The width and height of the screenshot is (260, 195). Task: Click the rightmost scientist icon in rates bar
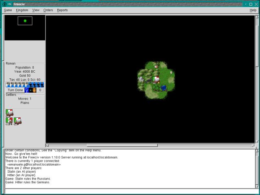click(x=42, y=85)
